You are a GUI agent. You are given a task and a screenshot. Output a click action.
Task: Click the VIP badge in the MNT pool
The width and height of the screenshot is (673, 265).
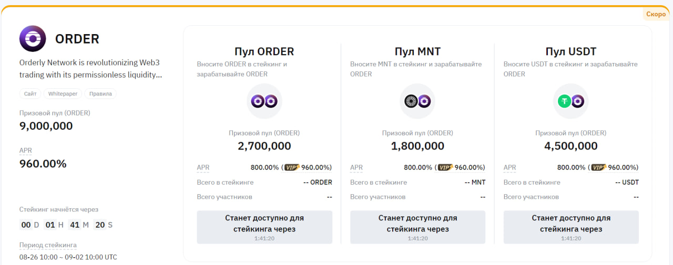pyautogui.click(x=445, y=167)
